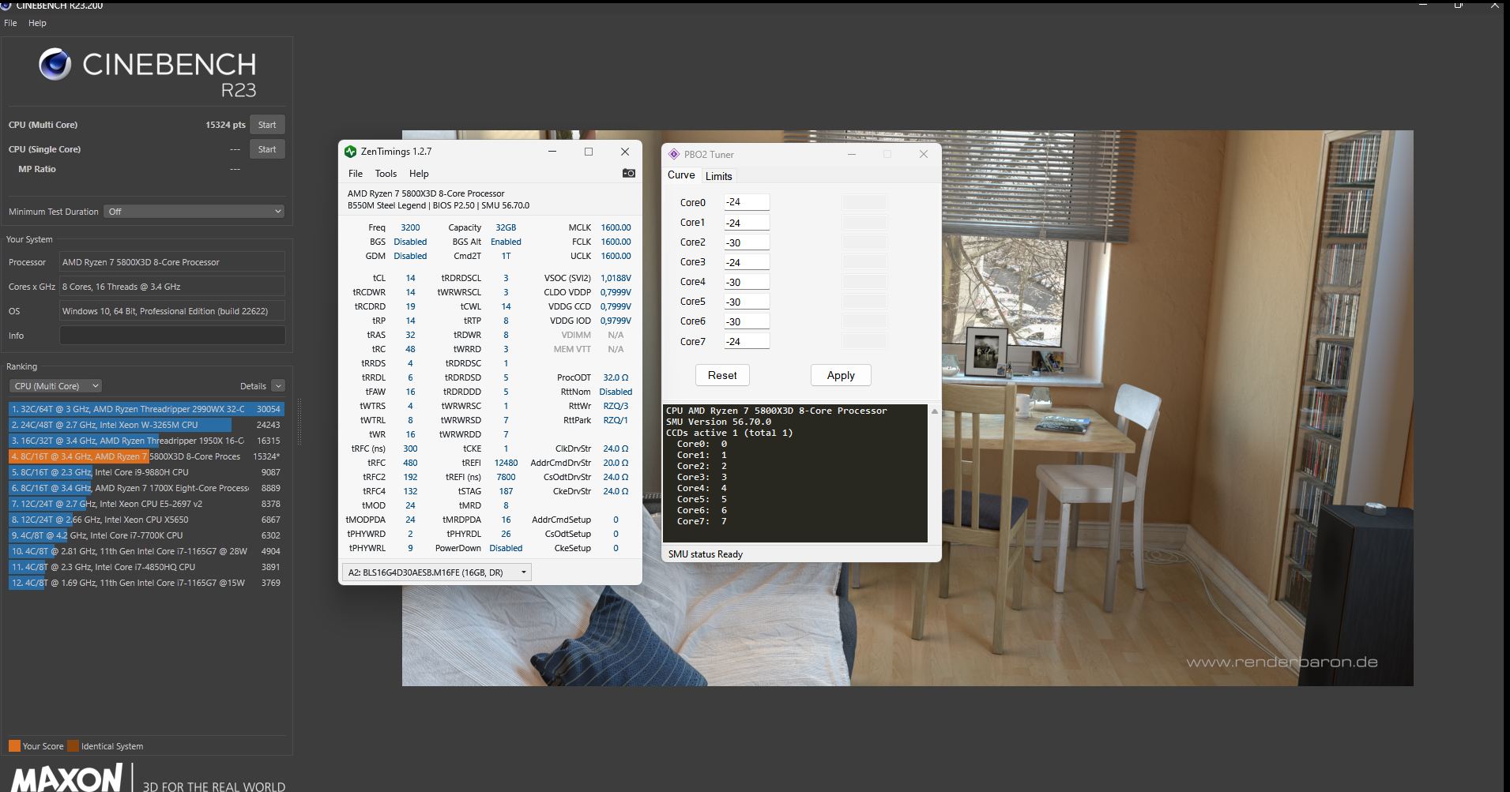Open Minimum Test Duration dropdown
The image size is (1510, 792).
[x=194, y=212]
